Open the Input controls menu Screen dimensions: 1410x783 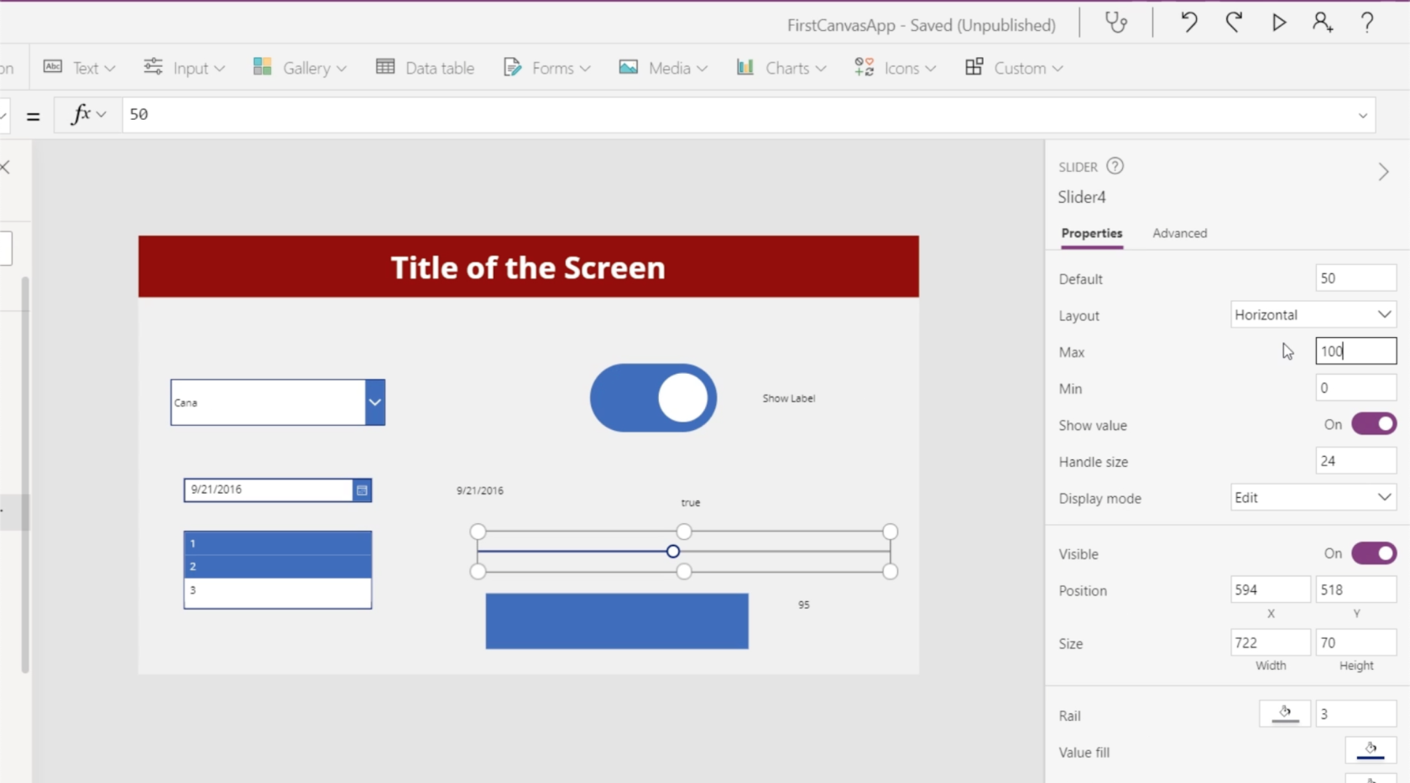point(184,68)
